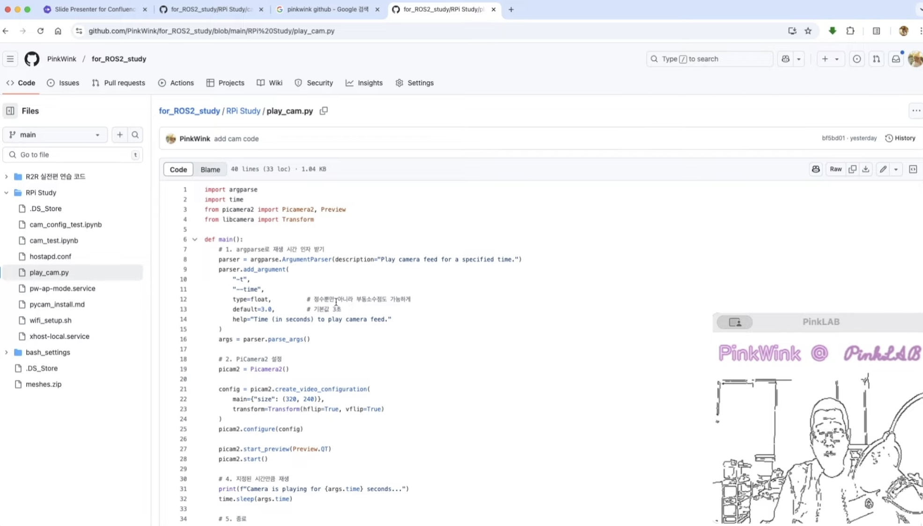Viewport: 923px width, 526px height.
Task: Click the pencil edit file icon
Action: [x=883, y=169]
